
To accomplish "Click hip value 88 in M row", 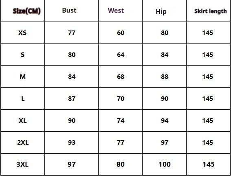I will click(165, 76).
